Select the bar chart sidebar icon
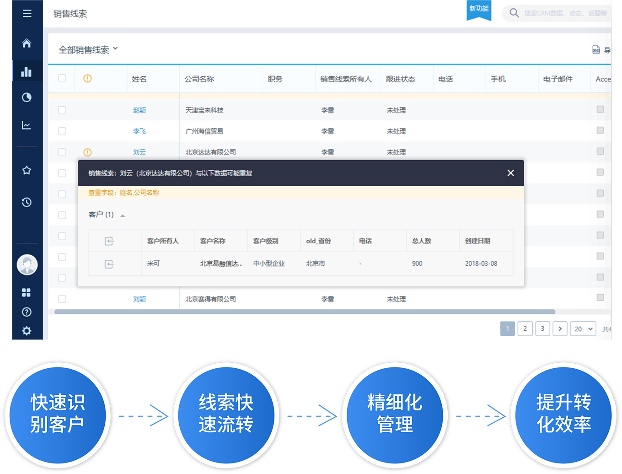Screen dimensions: 622x474 click(27, 72)
